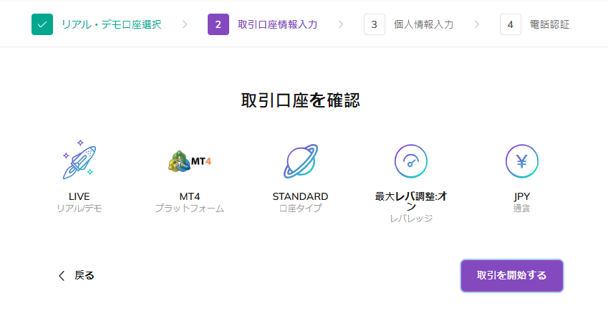Select the 電話認証 step label
Image resolution: width=608 pixels, height=316 pixels.
pyautogui.click(x=549, y=24)
